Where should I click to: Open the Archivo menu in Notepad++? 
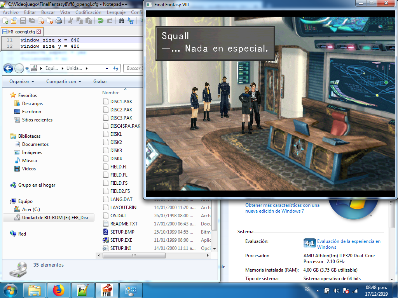coord(10,12)
